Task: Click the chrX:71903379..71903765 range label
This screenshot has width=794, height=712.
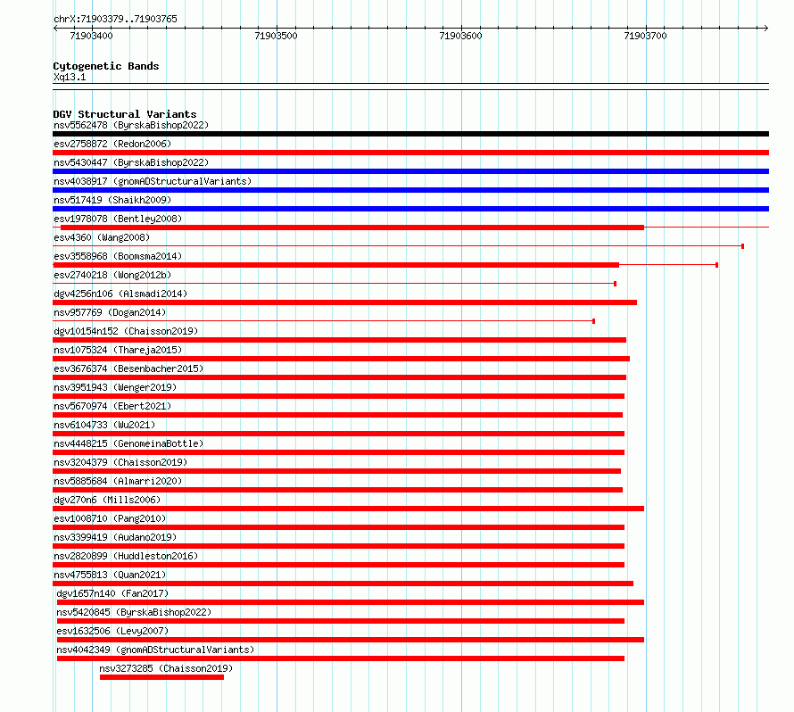Action: [115, 20]
